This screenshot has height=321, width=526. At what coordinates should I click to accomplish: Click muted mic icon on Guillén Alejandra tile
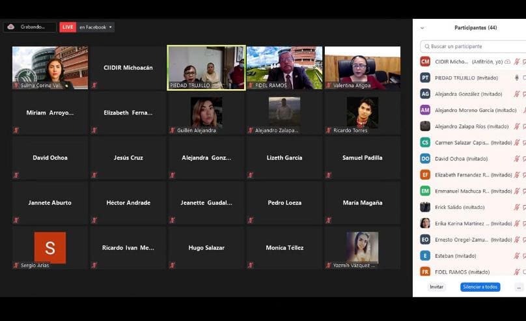173,130
